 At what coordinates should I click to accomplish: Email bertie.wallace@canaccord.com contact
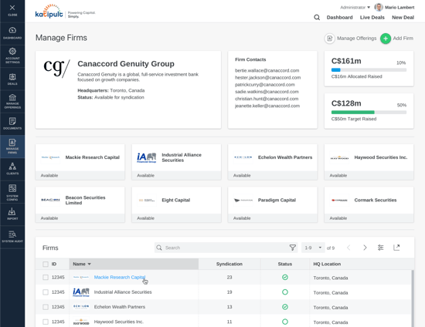click(267, 71)
